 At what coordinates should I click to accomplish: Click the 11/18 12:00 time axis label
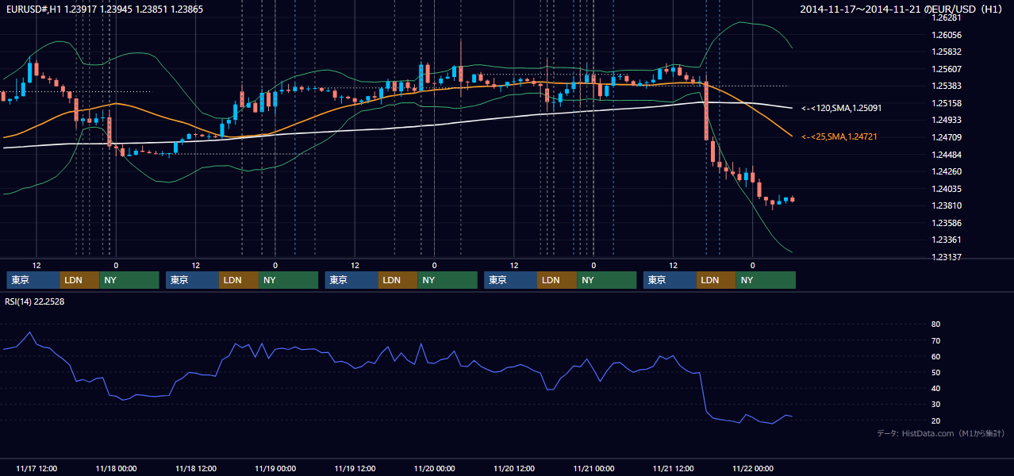point(195,468)
